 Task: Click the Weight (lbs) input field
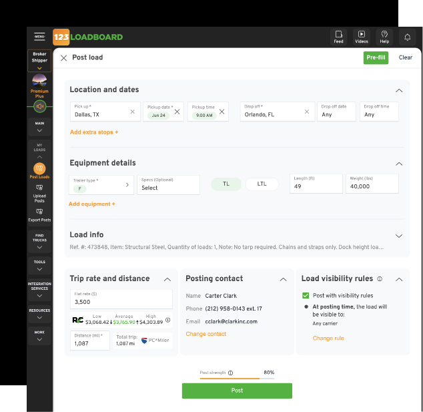coord(372,184)
